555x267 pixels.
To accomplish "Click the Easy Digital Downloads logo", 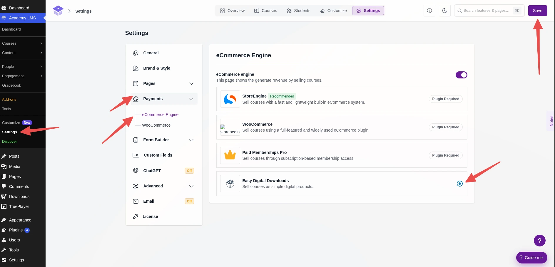I will tap(230, 184).
